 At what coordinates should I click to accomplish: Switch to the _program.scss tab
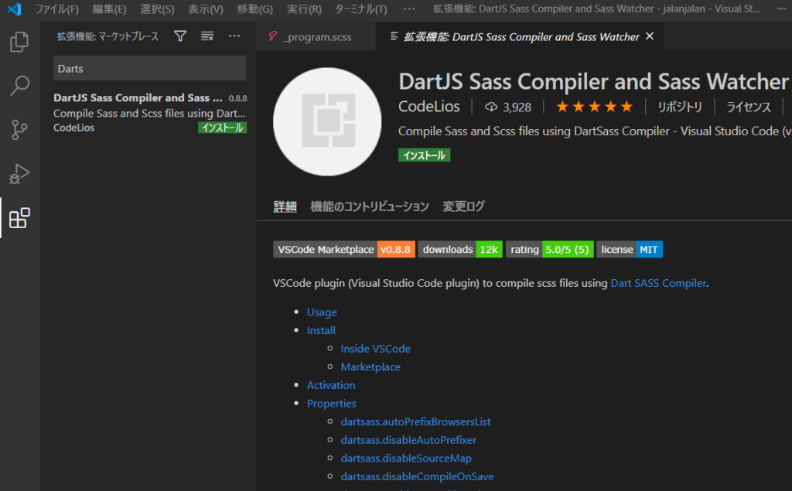point(316,36)
